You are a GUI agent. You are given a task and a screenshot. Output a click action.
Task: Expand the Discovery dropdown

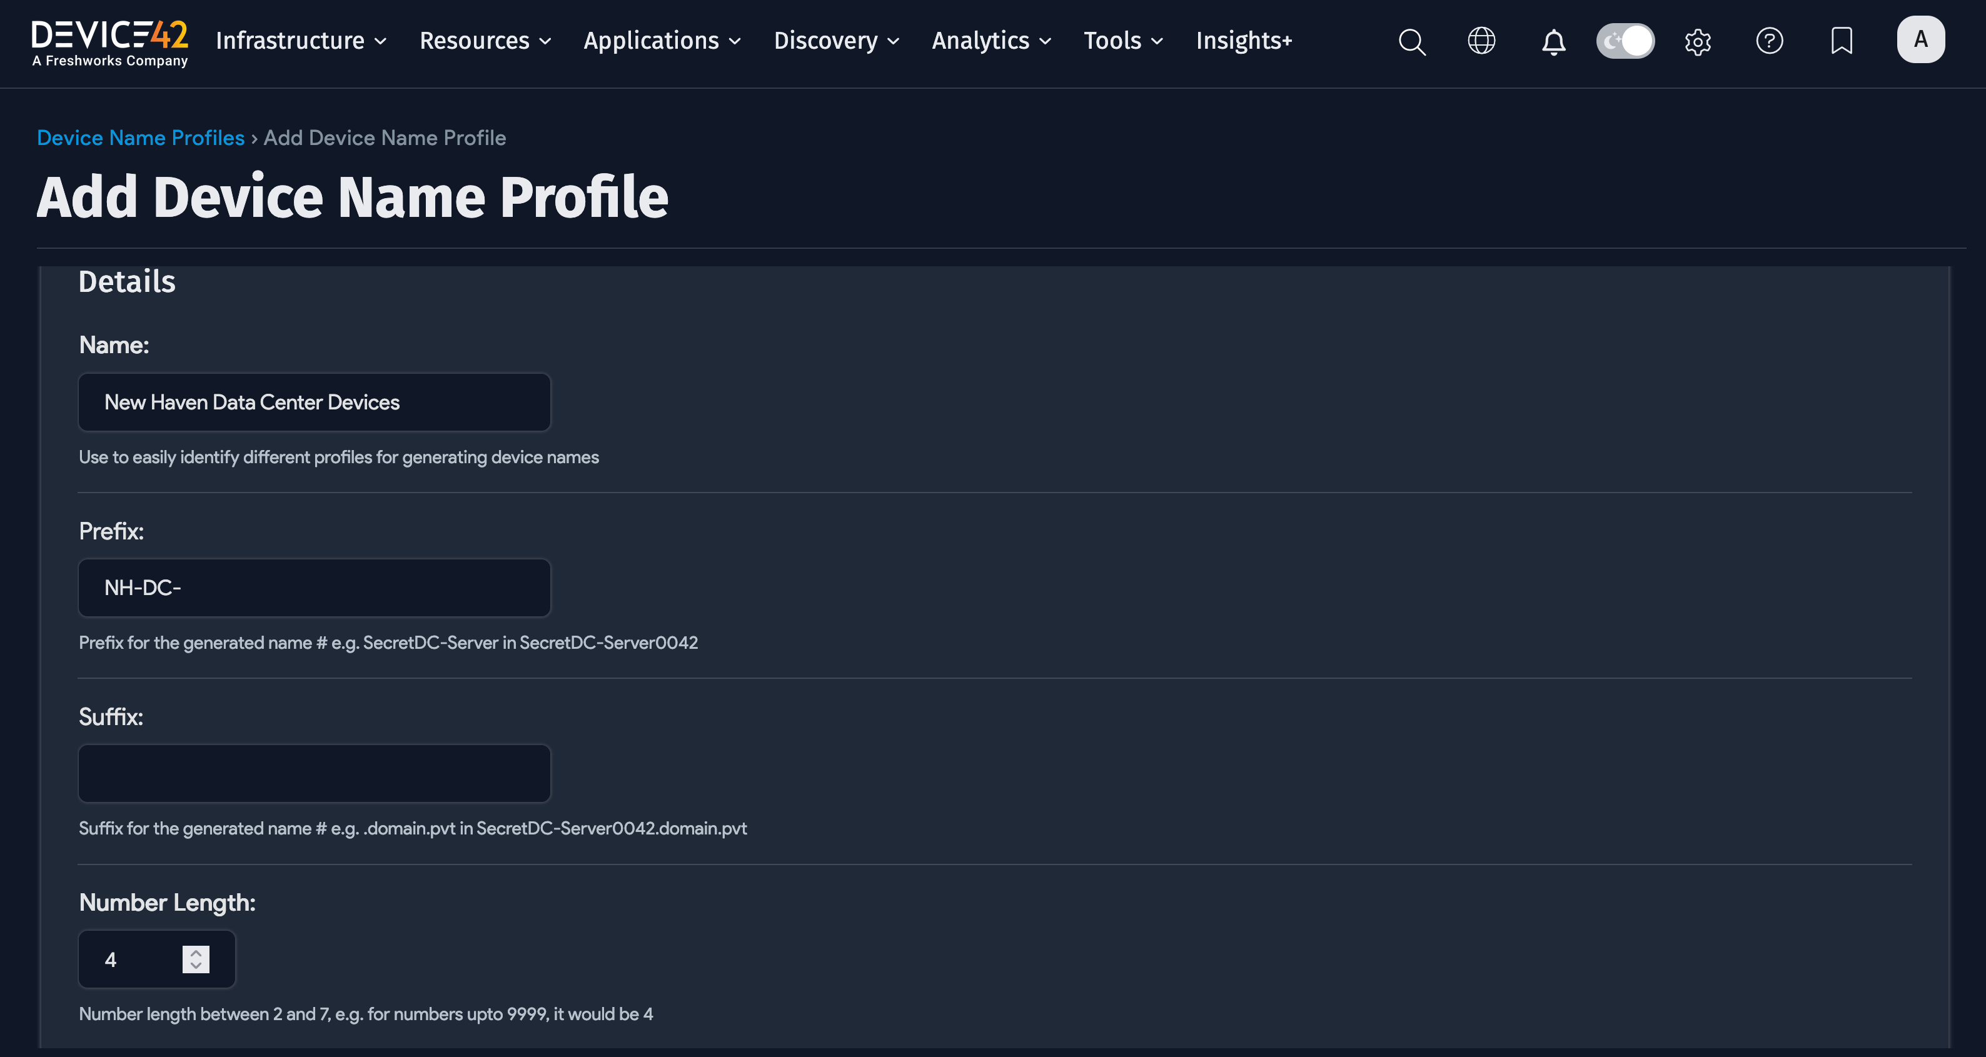(835, 41)
